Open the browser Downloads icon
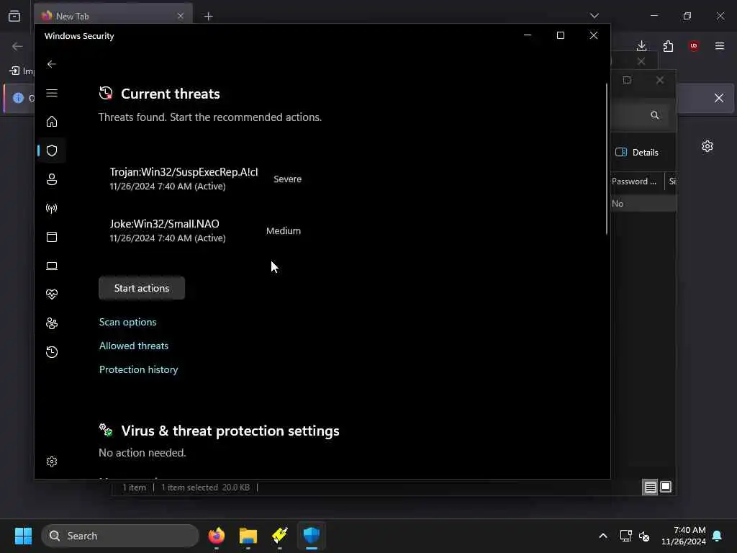Viewport: 737px width, 553px height. [641, 45]
